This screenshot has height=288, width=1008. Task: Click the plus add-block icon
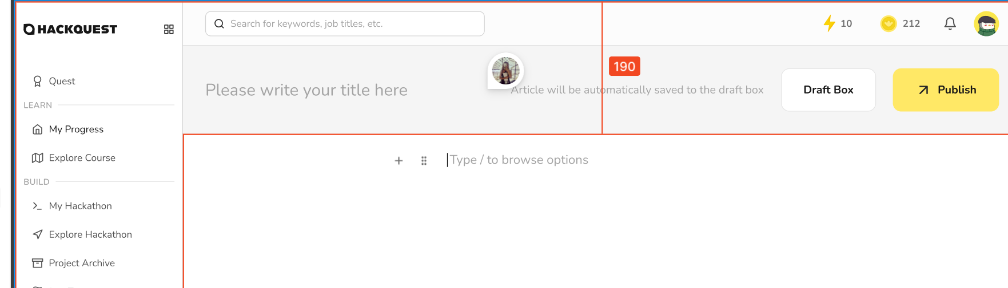coord(399,161)
